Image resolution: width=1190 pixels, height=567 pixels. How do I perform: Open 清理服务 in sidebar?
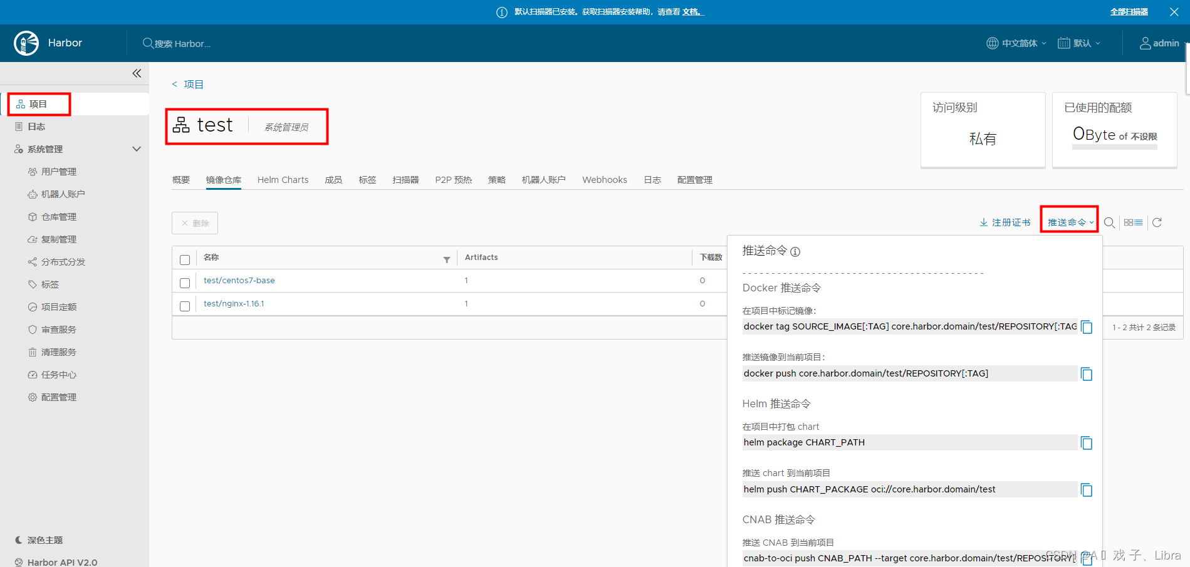coord(59,352)
